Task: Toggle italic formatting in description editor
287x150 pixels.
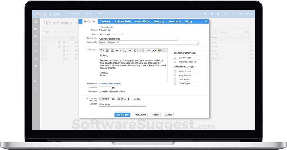Action: (121, 51)
